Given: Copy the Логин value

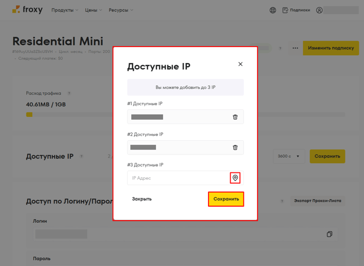Looking at the screenshot, I should (330, 234).
